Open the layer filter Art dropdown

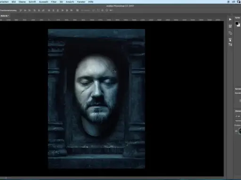click(x=238, y=116)
